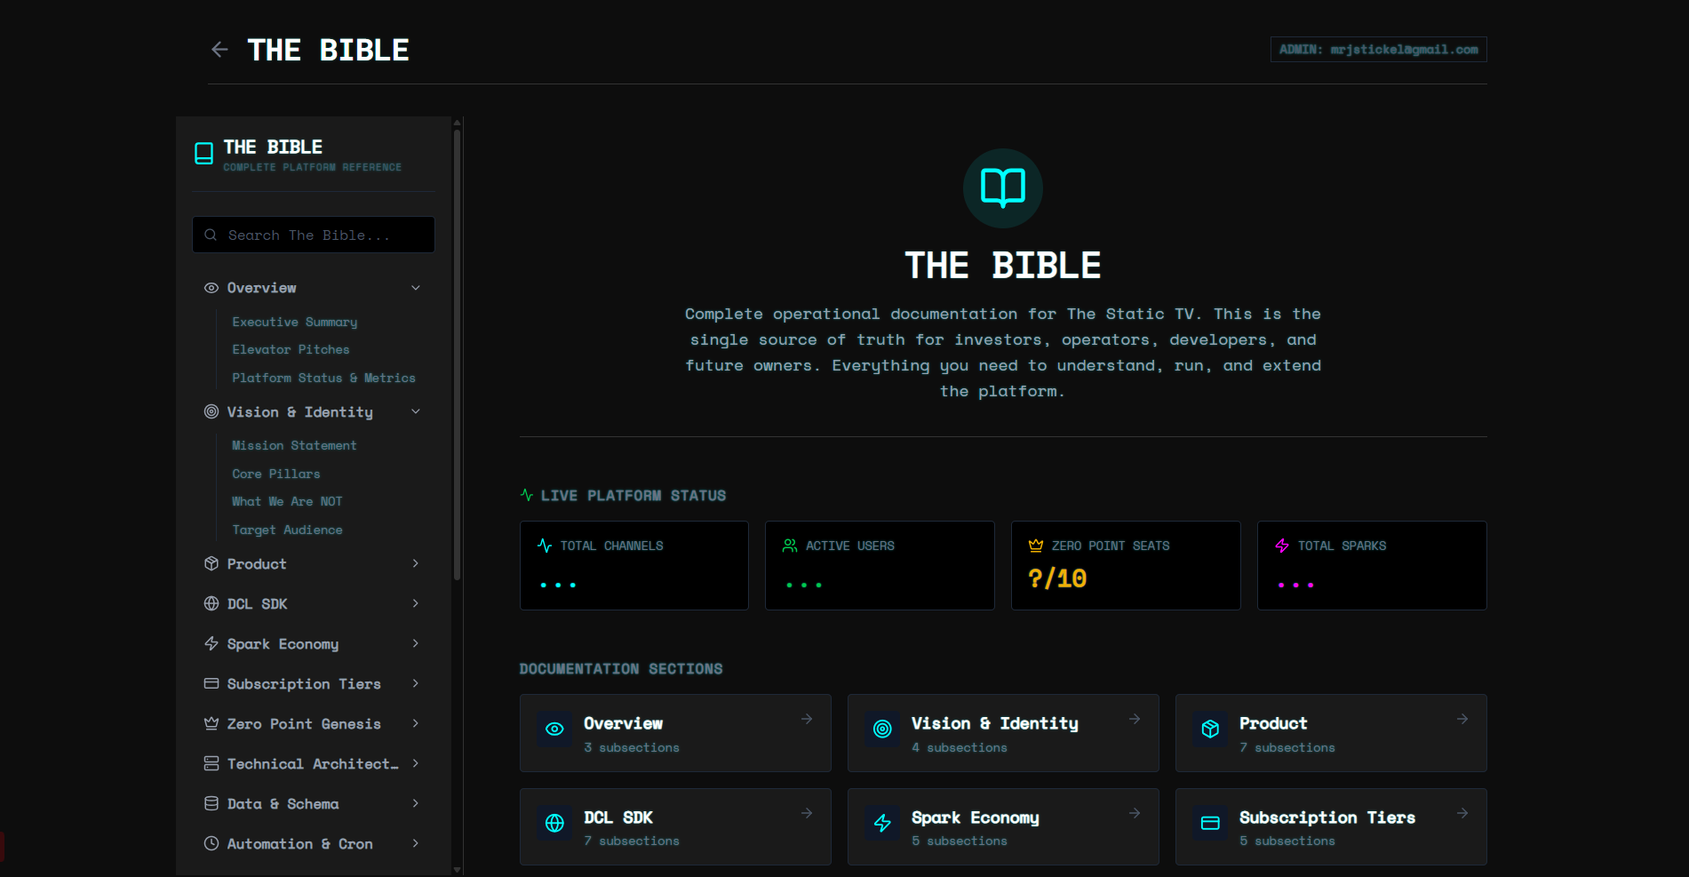Open Platform Status & Metrics page
Viewport: 1689px width, 877px height.
pyautogui.click(x=323, y=379)
